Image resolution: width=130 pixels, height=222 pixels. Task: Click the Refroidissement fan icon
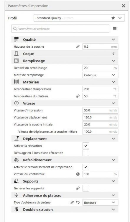click(17, 160)
